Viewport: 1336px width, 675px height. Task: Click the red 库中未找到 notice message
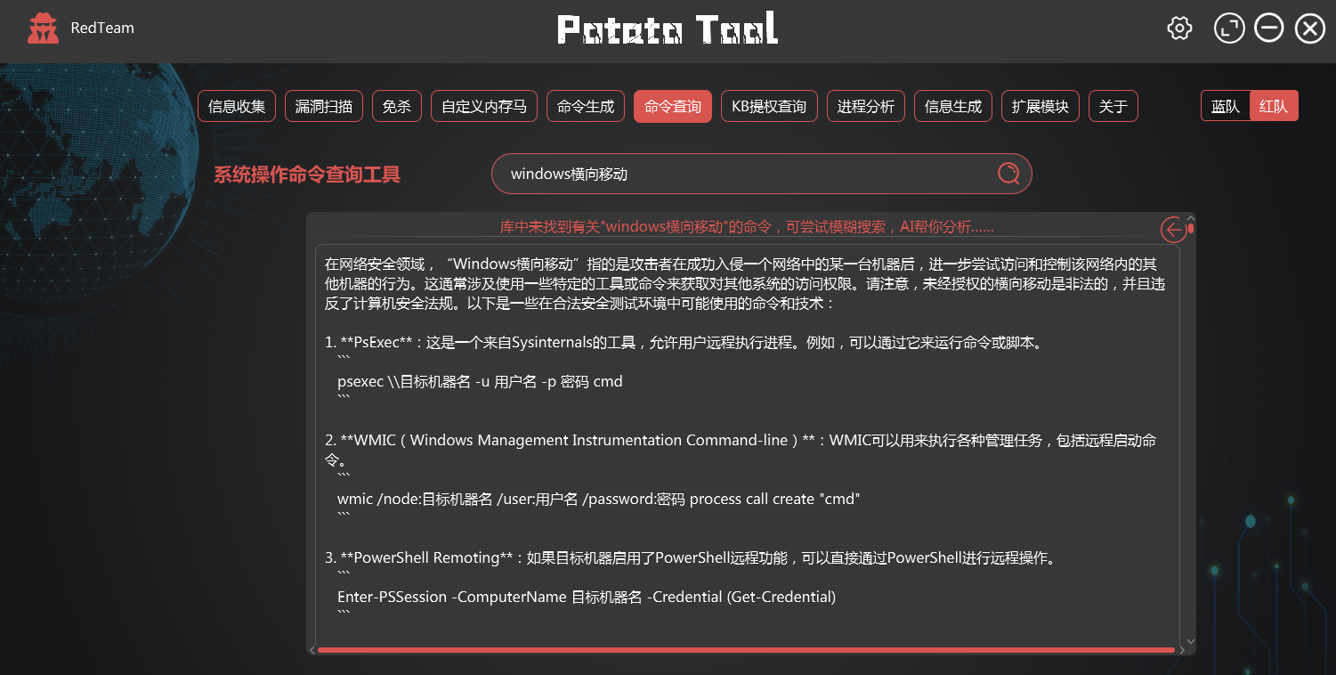[x=747, y=227]
